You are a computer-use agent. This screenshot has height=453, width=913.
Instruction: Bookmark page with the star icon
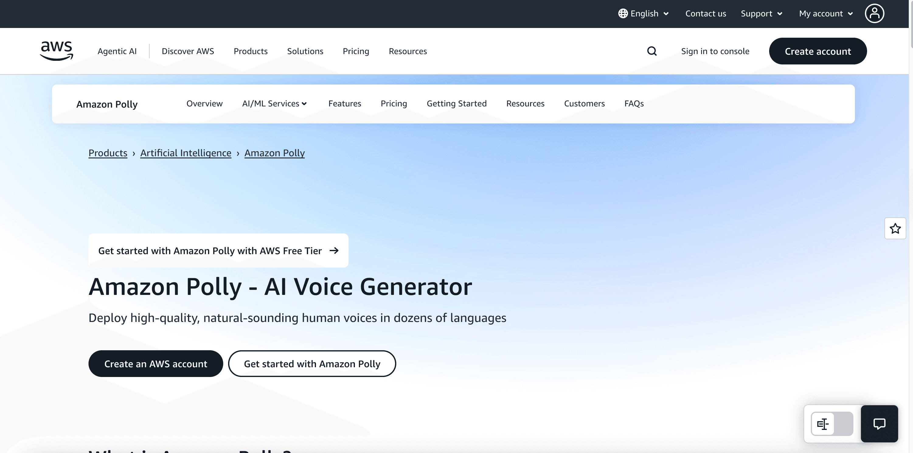pos(895,228)
